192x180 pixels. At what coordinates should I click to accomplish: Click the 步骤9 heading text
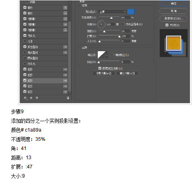(x=17, y=112)
